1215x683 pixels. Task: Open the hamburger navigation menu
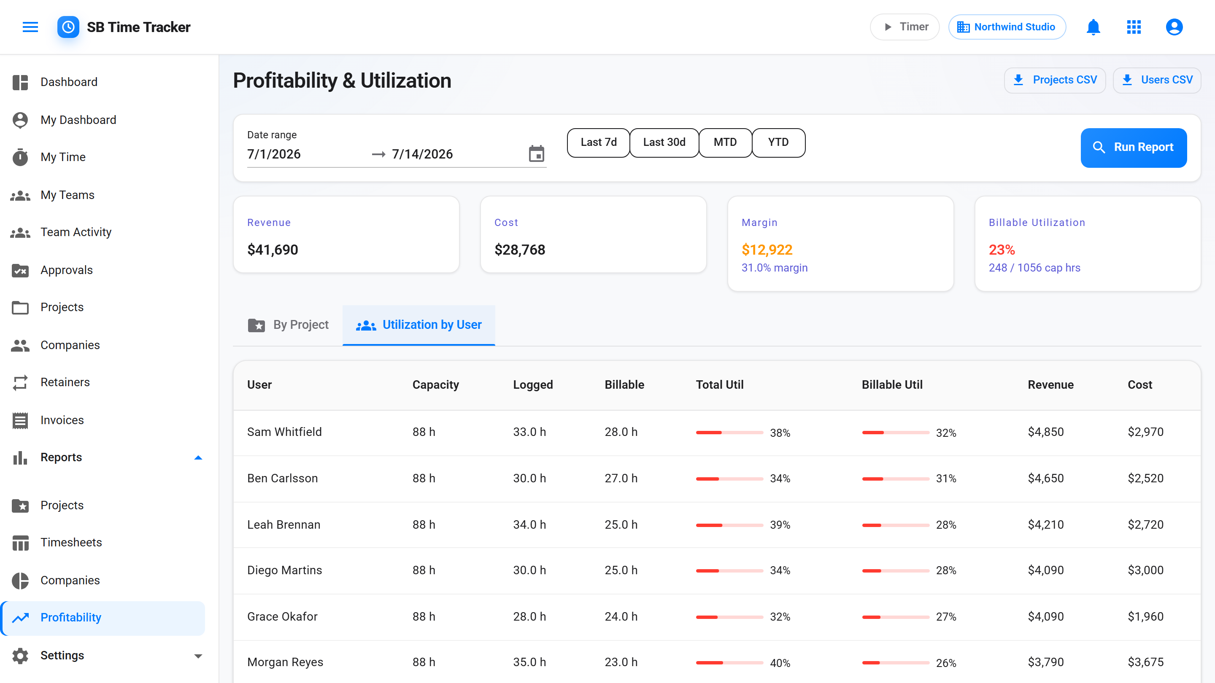point(30,27)
